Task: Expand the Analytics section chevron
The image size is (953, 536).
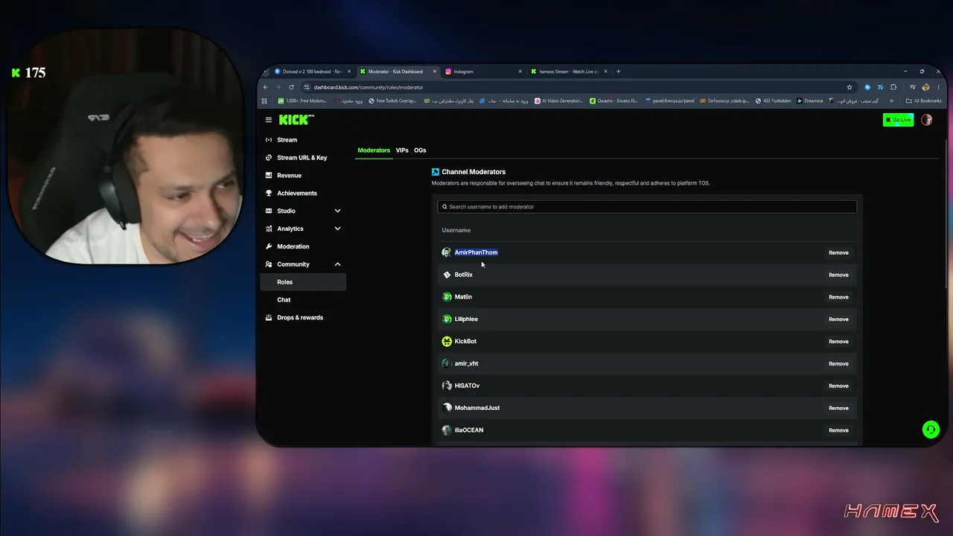Action: point(337,229)
